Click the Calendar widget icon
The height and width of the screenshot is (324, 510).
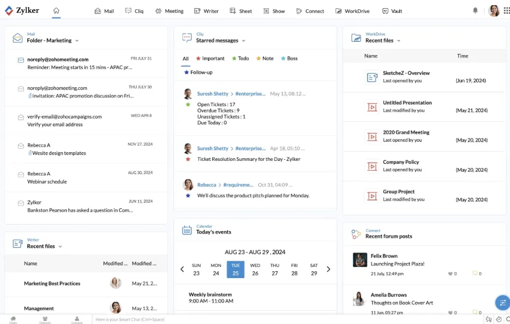tap(187, 230)
